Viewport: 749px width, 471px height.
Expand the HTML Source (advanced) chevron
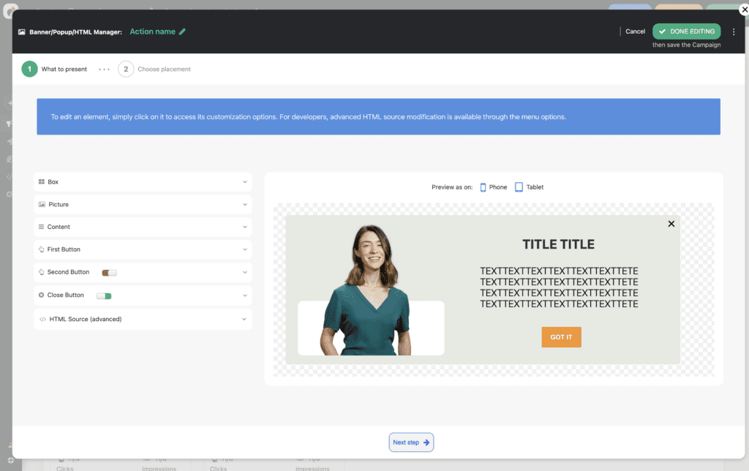(x=245, y=319)
